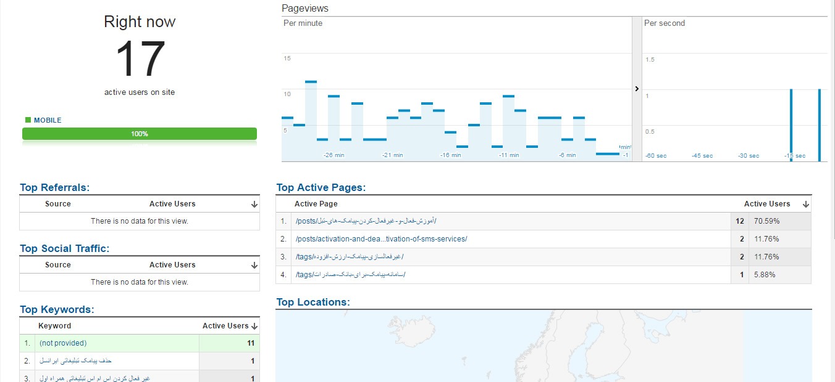835x382 pixels.
Task: Click the green 100% mobile traffic bar
Action: (139, 134)
